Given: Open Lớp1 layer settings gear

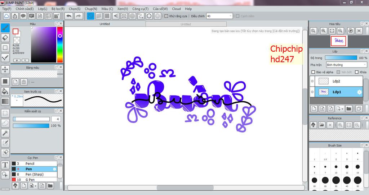Looking at the screenshot, I should click(x=359, y=92).
